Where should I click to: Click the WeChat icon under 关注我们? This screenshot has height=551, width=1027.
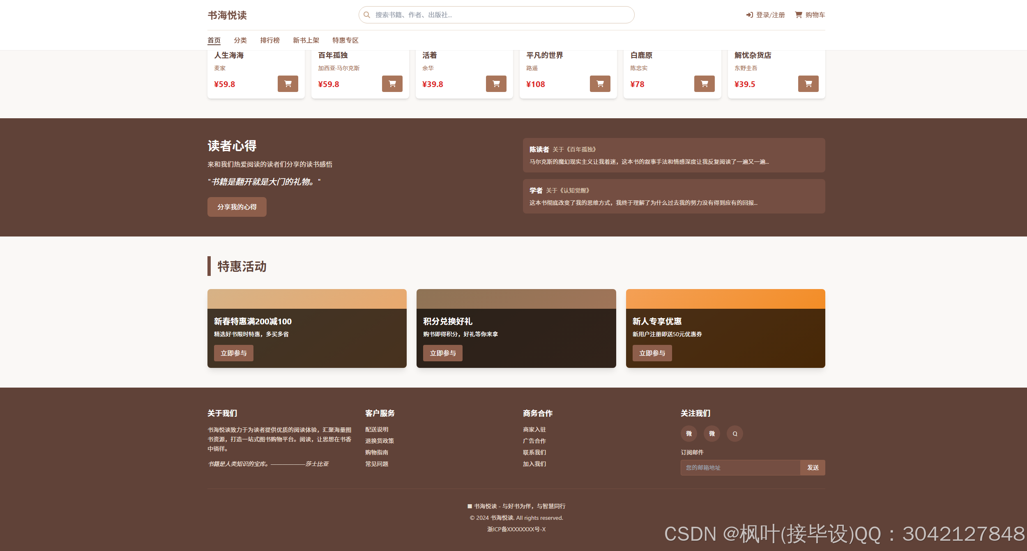pos(689,434)
